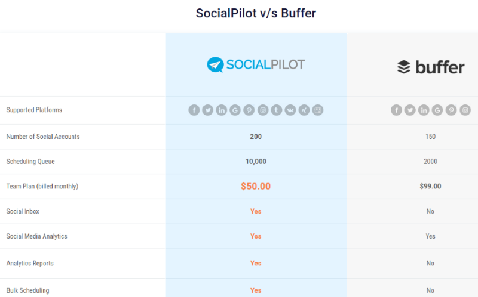The width and height of the screenshot is (478, 297).
Task: Click SocialPilot's 10,000 scheduling queue value
Action: tap(256, 162)
